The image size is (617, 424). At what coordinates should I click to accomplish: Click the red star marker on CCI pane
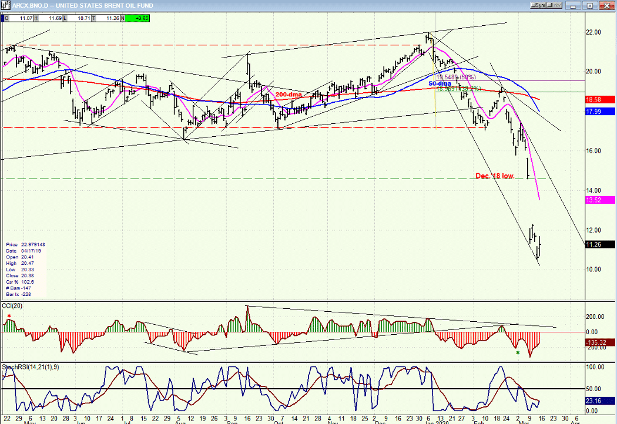click(x=9, y=316)
